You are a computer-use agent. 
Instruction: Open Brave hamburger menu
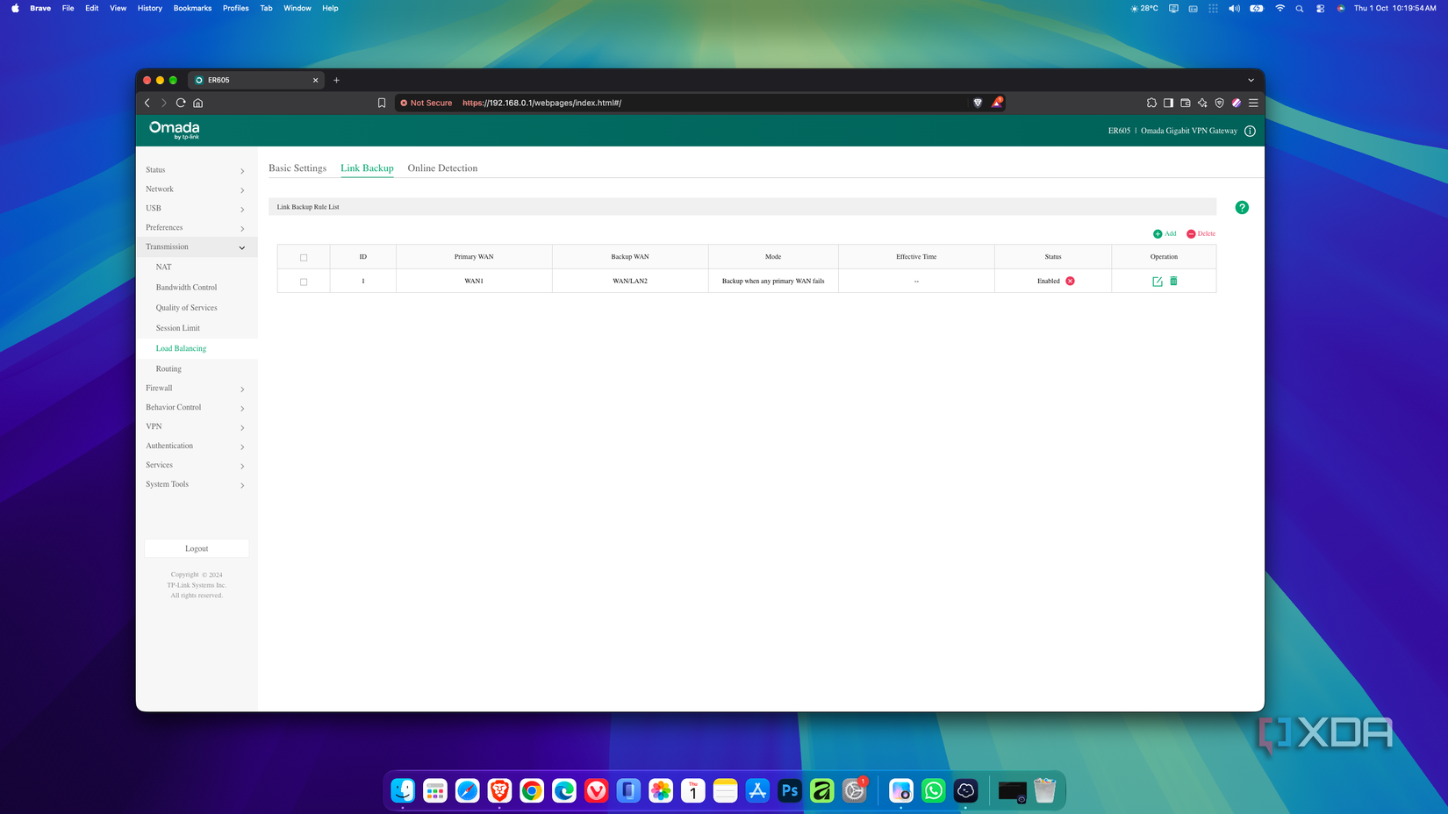pyautogui.click(x=1253, y=103)
